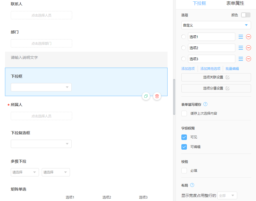Remove 选项3 using the red minus icon

click(x=248, y=59)
